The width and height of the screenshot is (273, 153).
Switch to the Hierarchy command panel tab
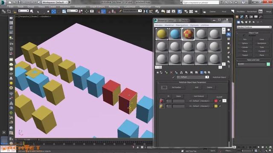coord(247,17)
